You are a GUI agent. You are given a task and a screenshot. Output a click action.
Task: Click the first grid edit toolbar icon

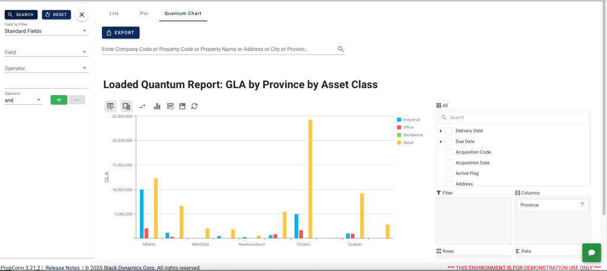(110, 107)
